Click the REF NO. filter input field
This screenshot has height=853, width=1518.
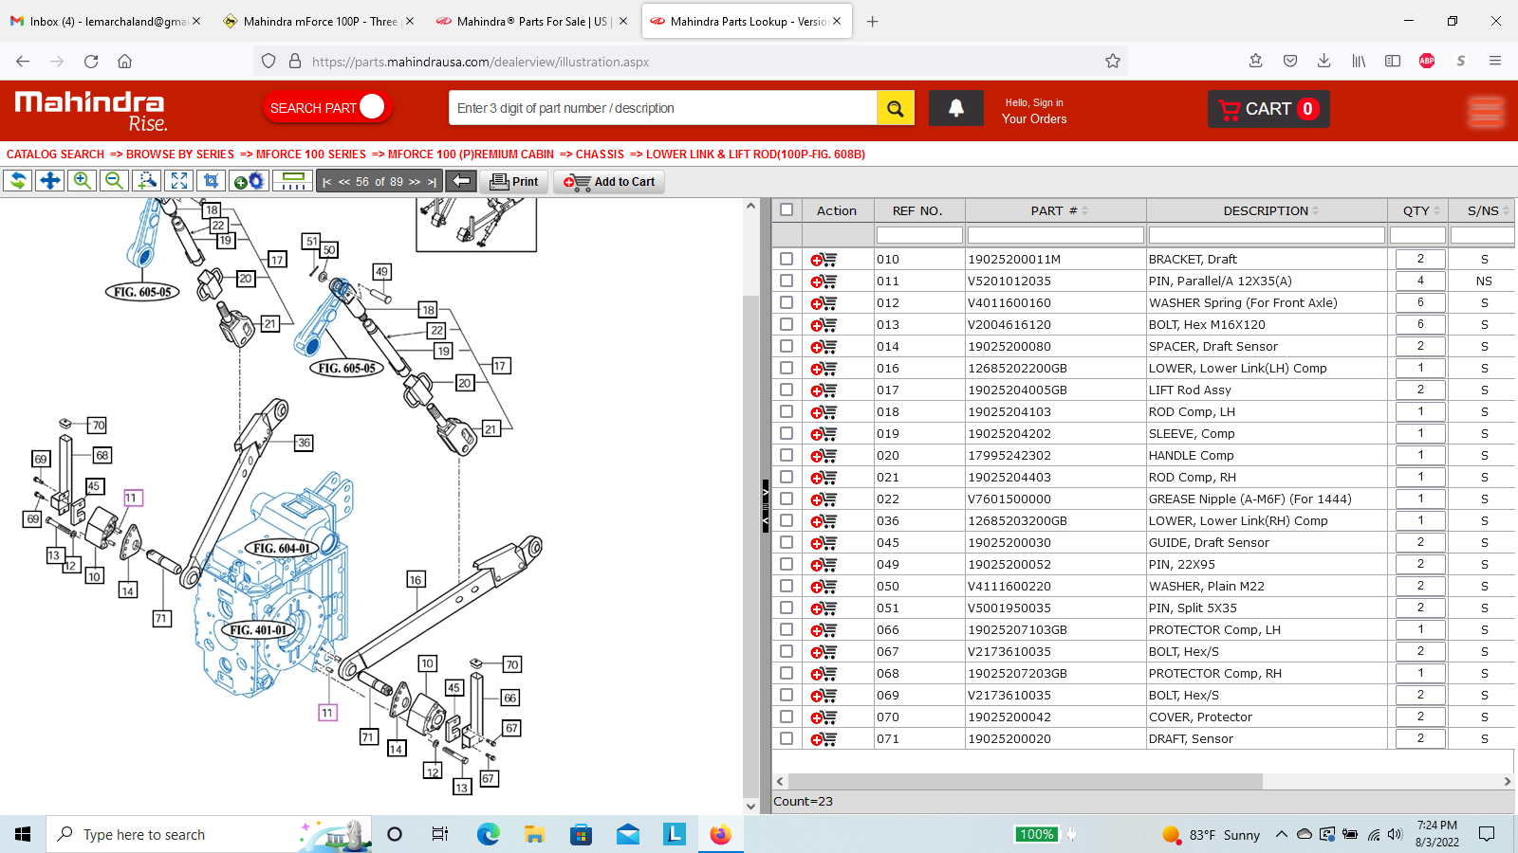point(919,234)
